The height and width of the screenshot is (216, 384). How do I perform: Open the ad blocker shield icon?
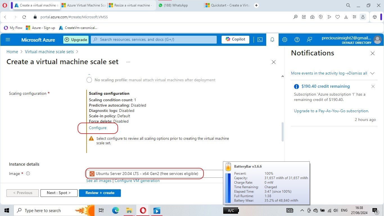tap(321, 17)
